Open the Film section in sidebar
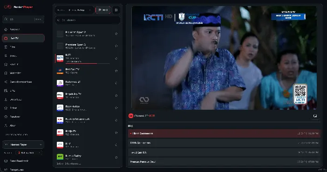This screenshot has width=327, height=172. pyautogui.click(x=23, y=47)
